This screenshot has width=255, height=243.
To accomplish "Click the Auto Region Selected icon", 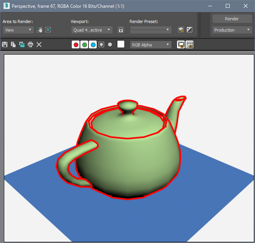I will [48, 30].
